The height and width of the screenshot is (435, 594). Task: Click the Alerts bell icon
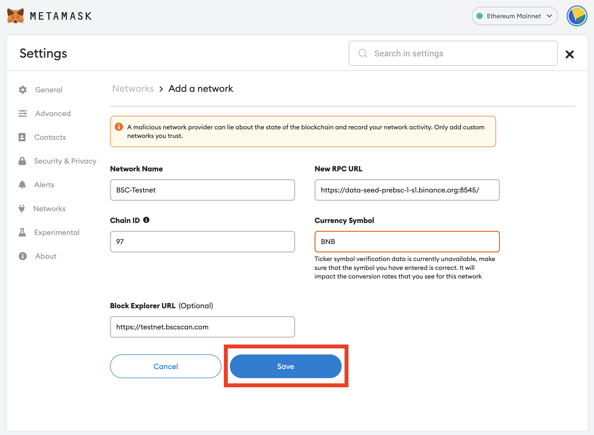click(22, 185)
